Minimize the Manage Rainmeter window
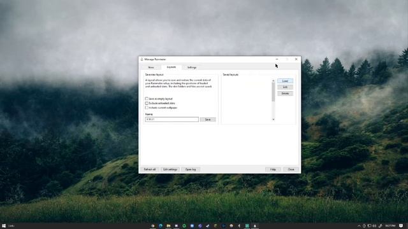408x229 pixels. click(x=277, y=59)
